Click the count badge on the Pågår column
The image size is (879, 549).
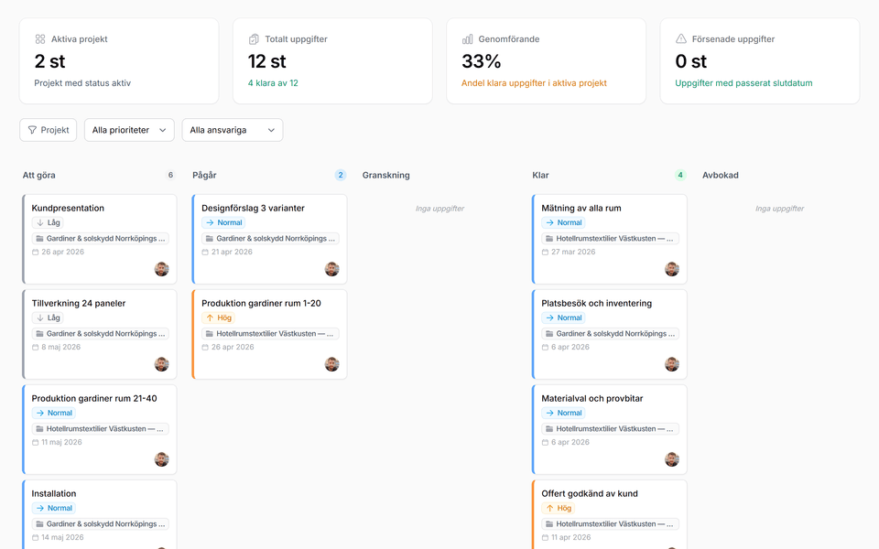(341, 175)
